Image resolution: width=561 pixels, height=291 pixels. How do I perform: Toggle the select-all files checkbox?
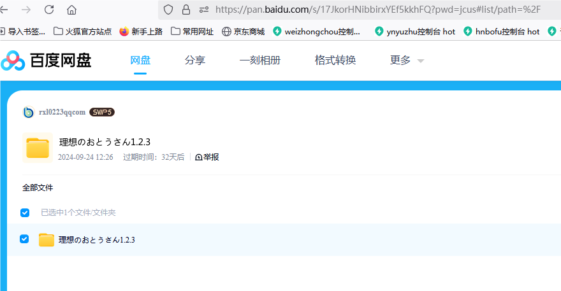25,213
